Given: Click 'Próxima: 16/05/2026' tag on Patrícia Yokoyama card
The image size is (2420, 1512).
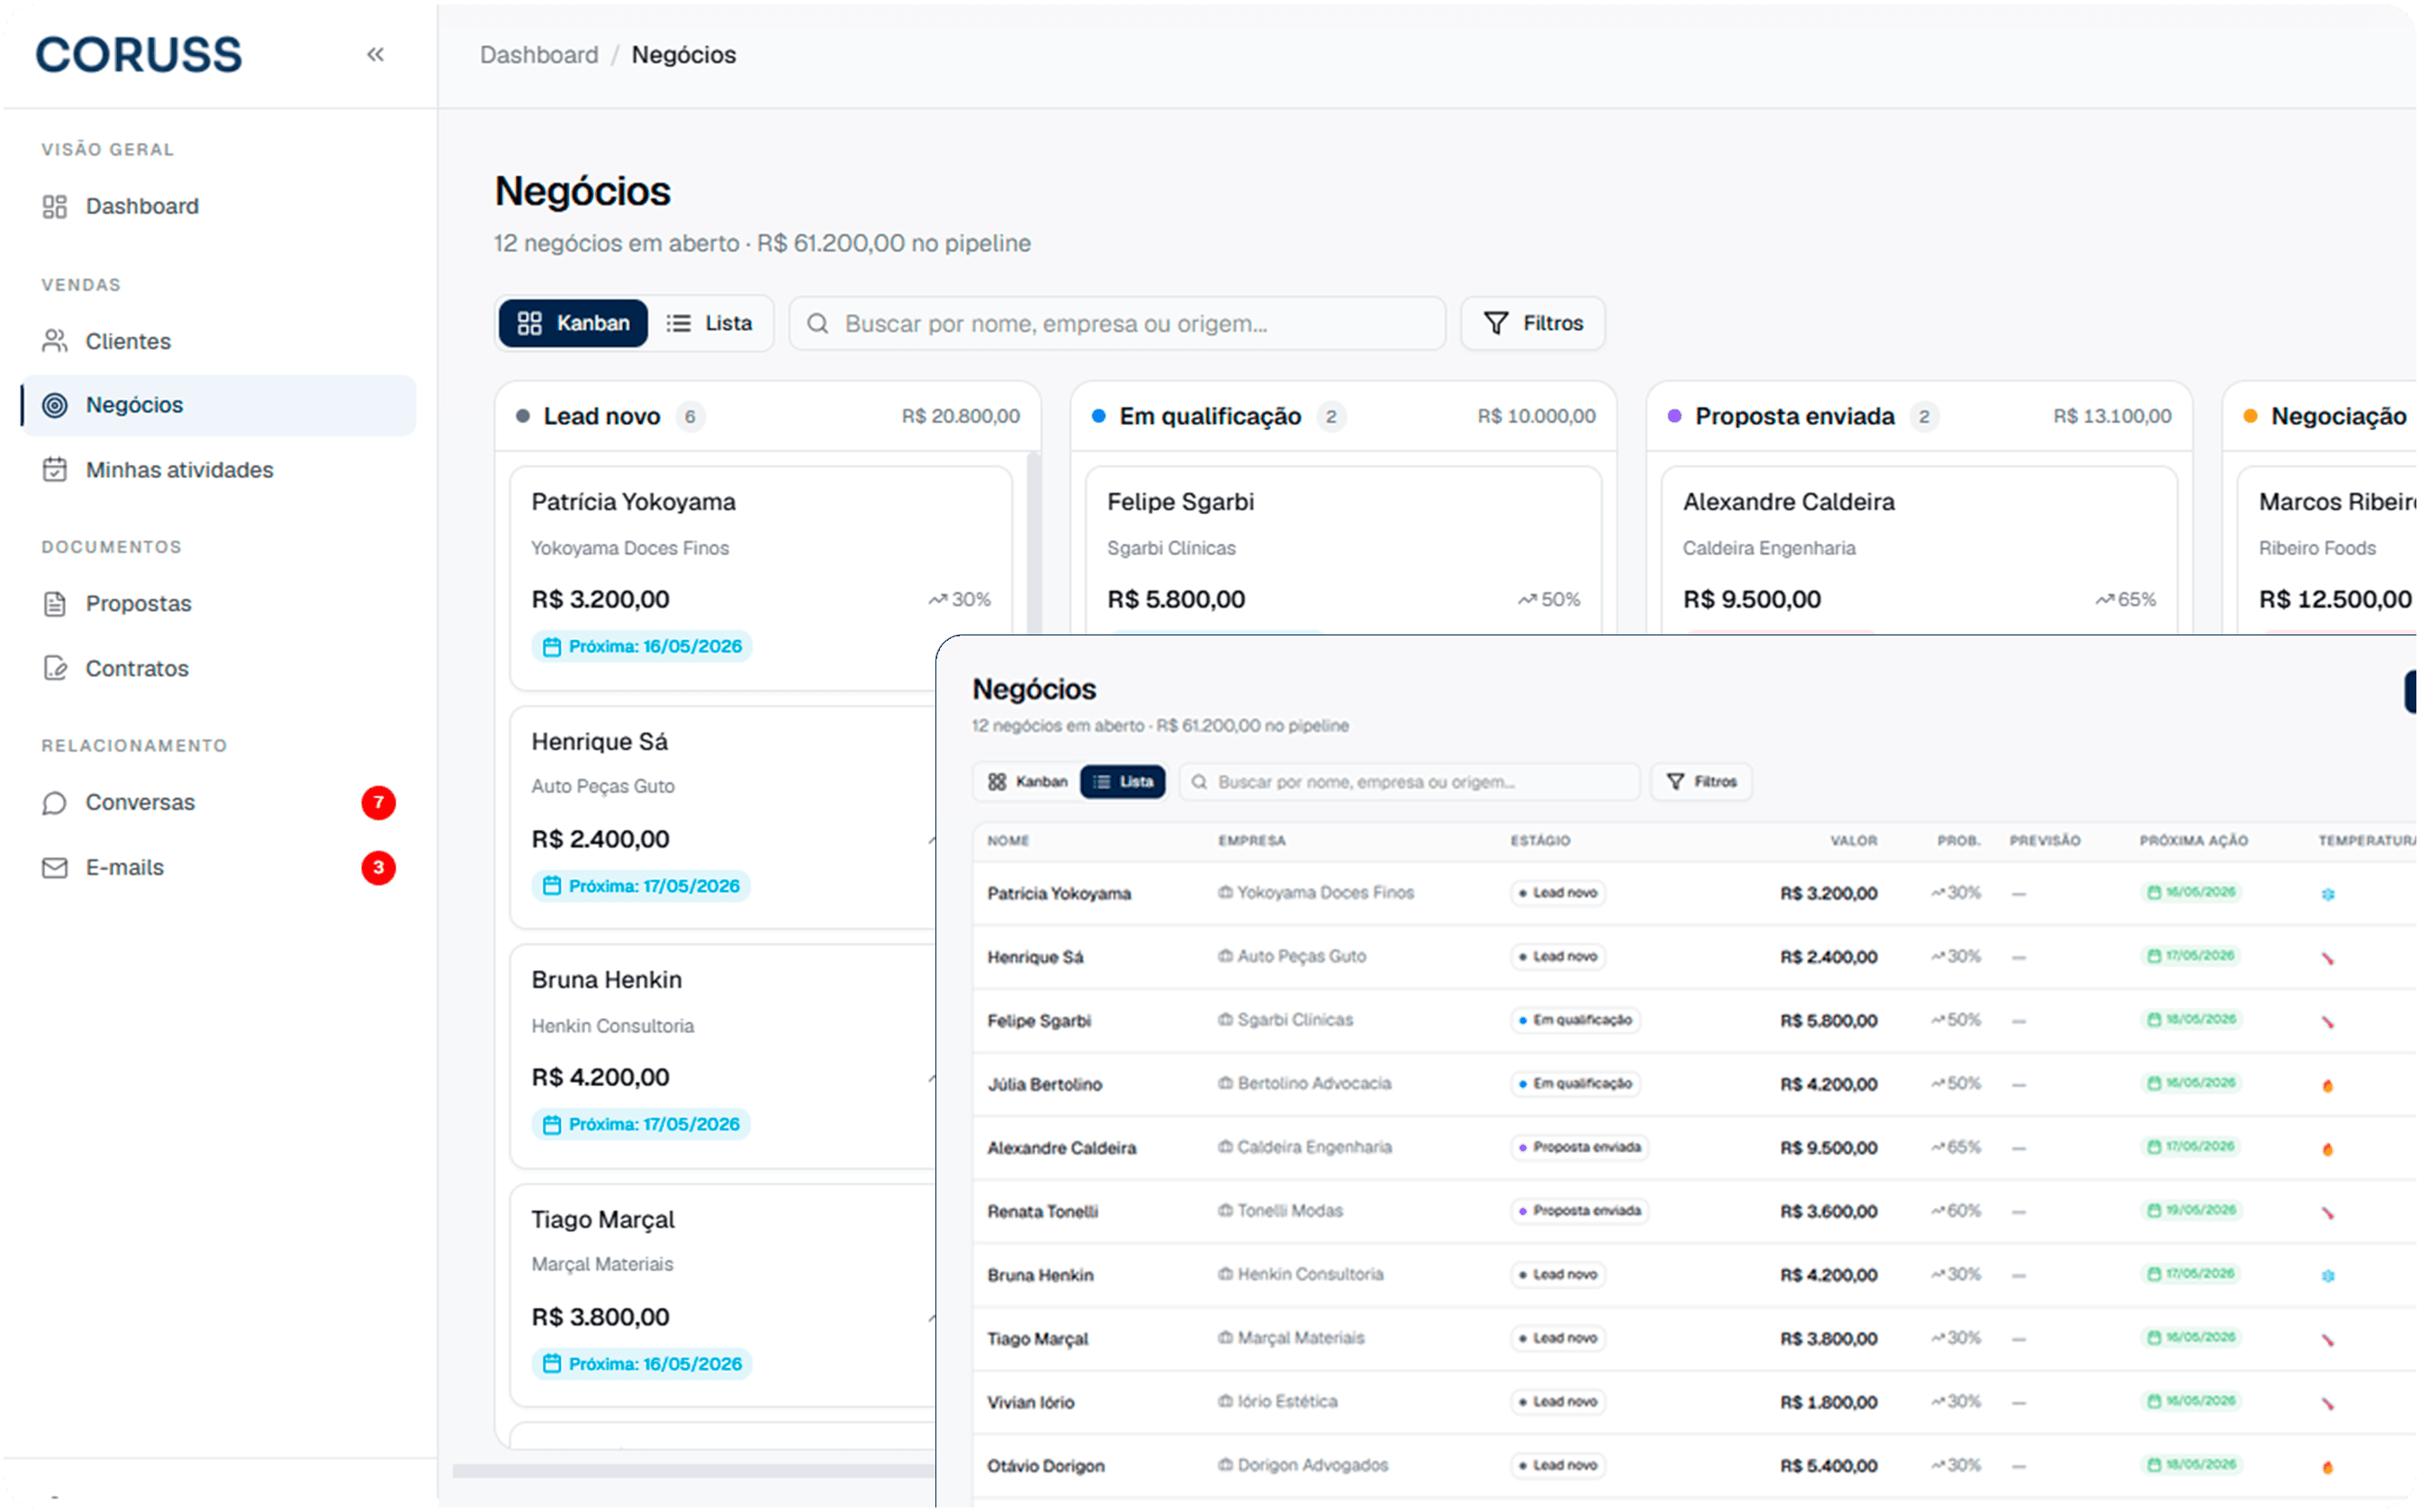Looking at the screenshot, I should 642,647.
